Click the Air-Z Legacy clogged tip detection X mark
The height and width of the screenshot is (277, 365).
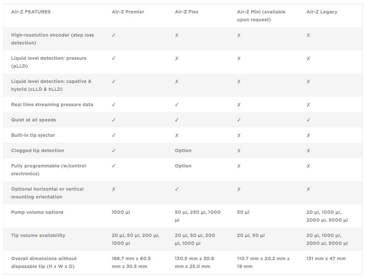point(308,151)
